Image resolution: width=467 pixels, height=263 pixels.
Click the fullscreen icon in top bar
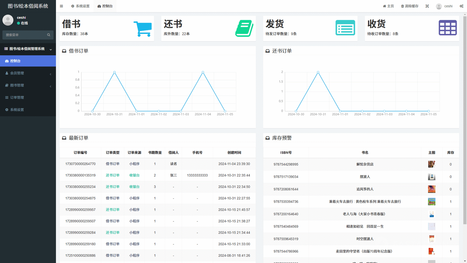pyautogui.click(x=427, y=6)
